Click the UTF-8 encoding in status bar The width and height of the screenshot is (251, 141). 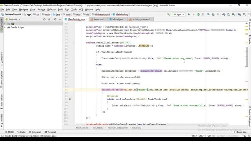(211, 136)
